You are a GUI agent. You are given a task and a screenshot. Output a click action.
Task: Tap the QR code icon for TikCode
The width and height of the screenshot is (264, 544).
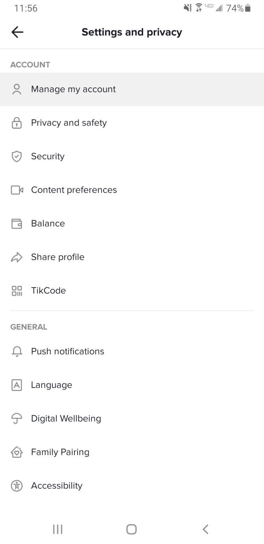17,291
